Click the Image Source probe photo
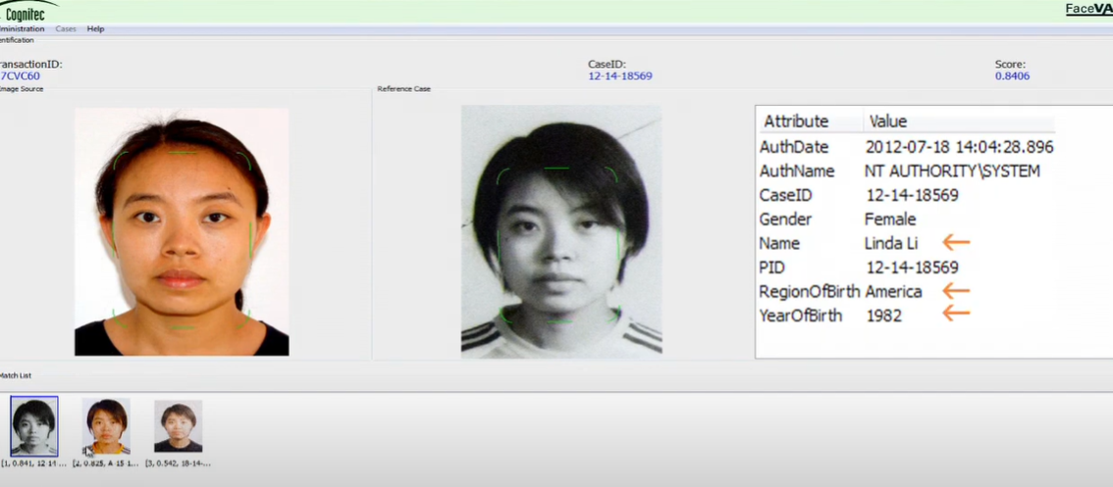1113x487 pixels. 182,232
